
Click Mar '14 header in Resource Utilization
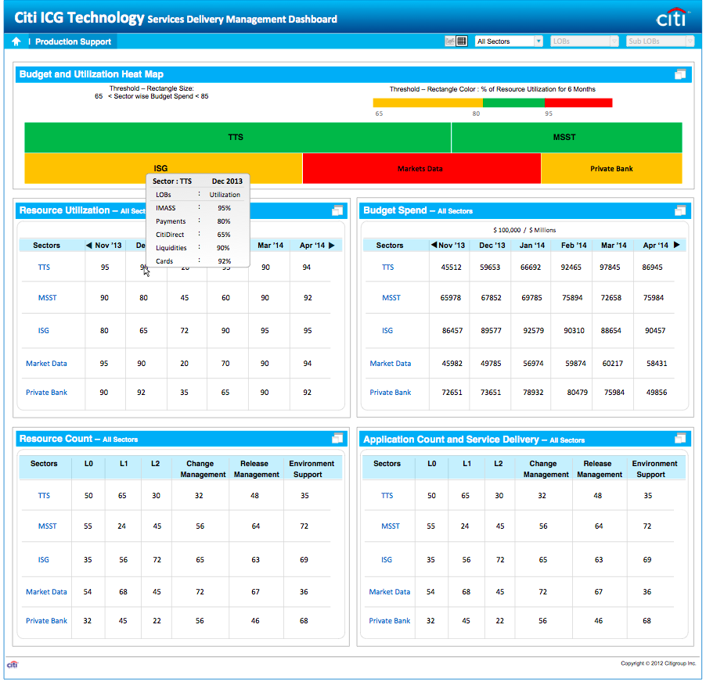click(x=270, y=245)
